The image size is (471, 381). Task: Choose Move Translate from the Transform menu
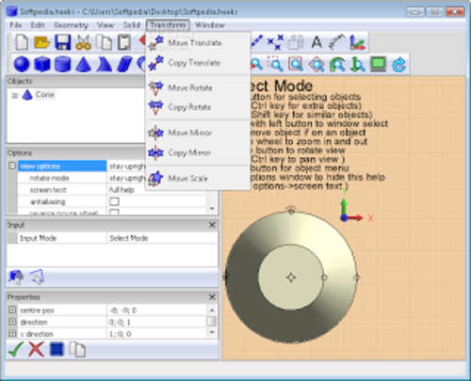195,42
